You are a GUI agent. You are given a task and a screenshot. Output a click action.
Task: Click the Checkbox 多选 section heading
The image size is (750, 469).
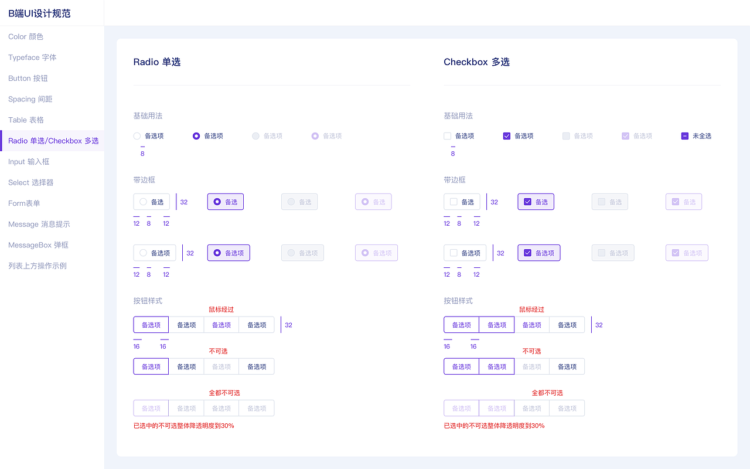point(476,62)
